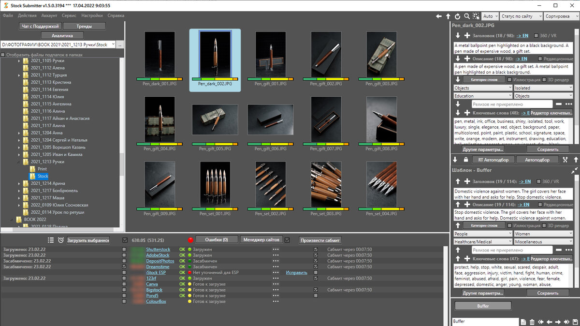Toggle 'Отобразить файлы подпапок в папках' checkbox
Viewport: 580px width, 326px height.
[x=3, y=55]
